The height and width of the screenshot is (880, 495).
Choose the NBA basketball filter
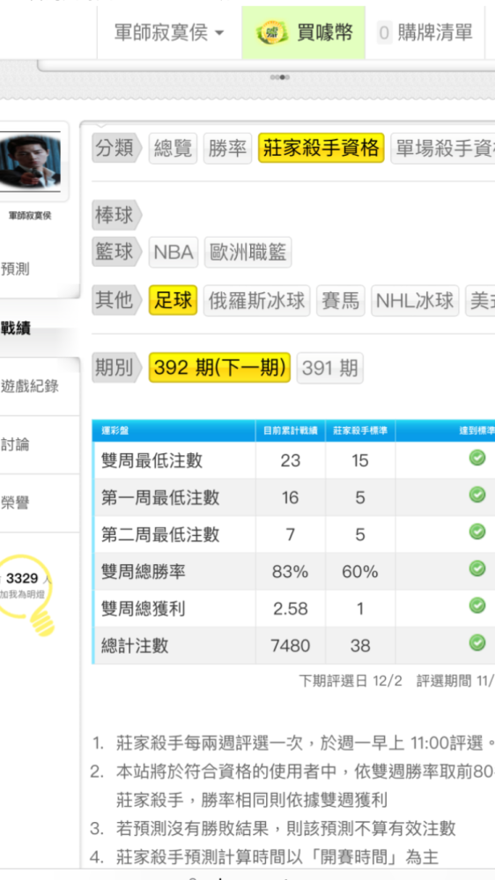[174, 253]
